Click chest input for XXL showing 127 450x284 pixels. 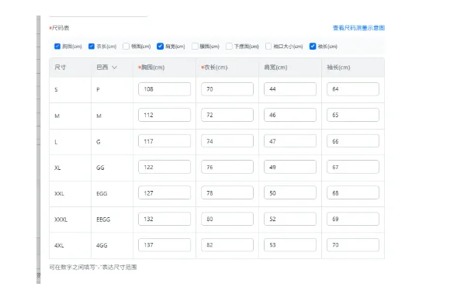click(x=164, y=192)
